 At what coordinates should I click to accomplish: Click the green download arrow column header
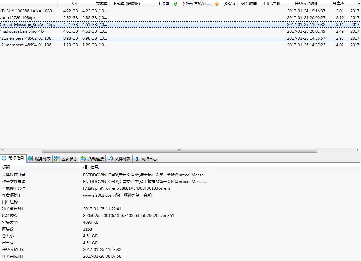click(176, 4)
